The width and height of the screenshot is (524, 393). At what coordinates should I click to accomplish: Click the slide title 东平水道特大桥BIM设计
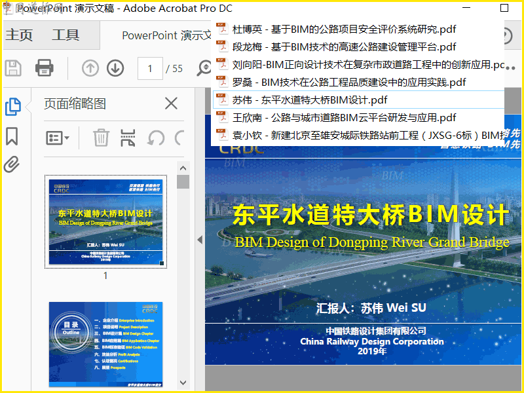(x=370, y=214)
